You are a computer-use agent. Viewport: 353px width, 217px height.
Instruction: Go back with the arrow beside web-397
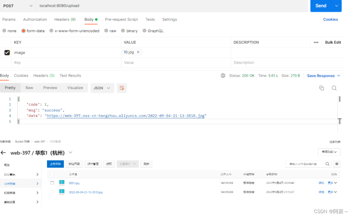tap(3, 153)
